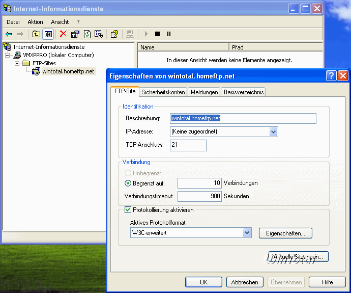The width and height of the screenshot is (351, 293).
Task: Open the Aktives Protokollformat dropdown
Action: click(247, 233)
